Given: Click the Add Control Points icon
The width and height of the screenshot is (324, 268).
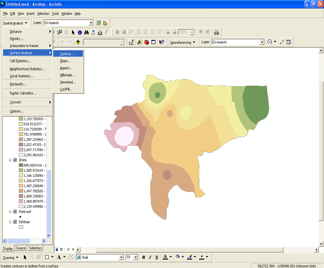Looking at the screenshot, I should point(281,42).
